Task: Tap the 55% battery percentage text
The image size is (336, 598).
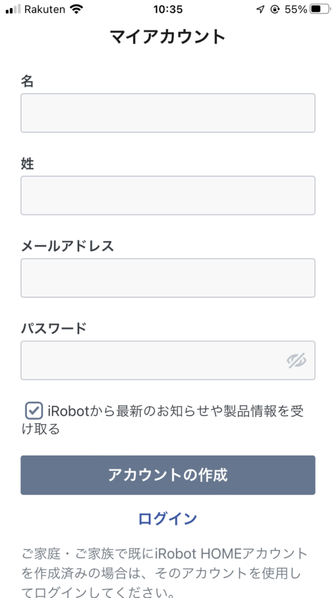Action: click(296, 9)
